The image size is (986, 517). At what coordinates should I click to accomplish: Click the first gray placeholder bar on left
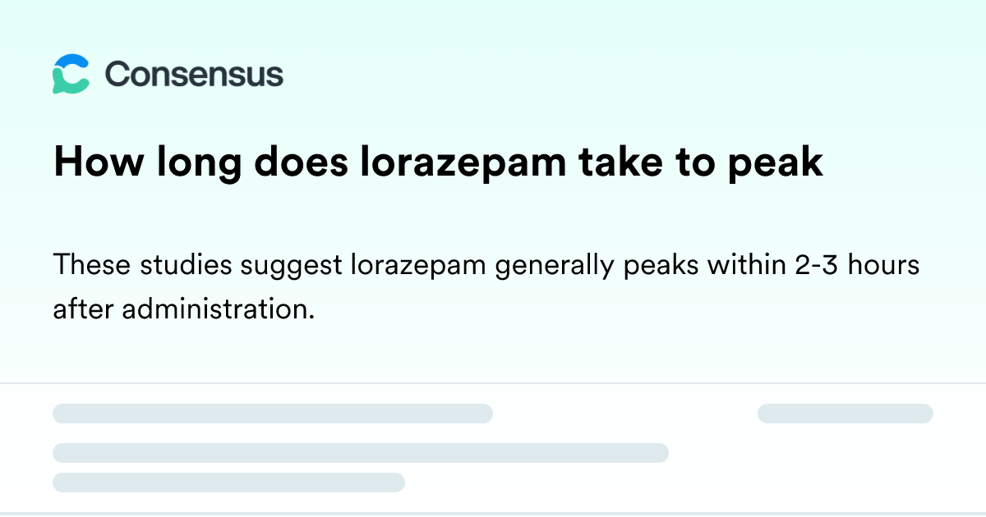click(x=273, y=414)
